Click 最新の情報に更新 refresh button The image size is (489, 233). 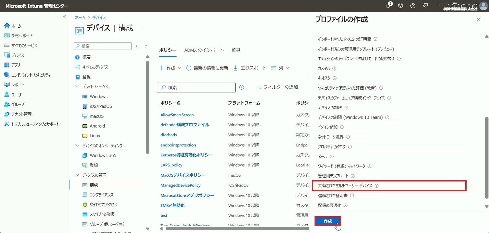click(207, 68)
